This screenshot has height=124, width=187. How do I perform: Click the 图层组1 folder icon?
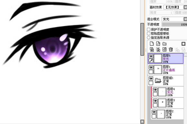pyautogui.click(x=158, y=81)
